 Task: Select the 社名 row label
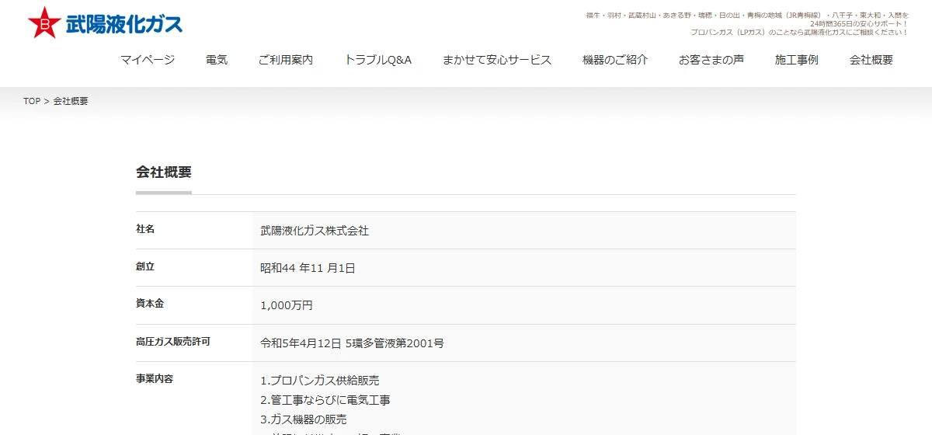(145, 229)
